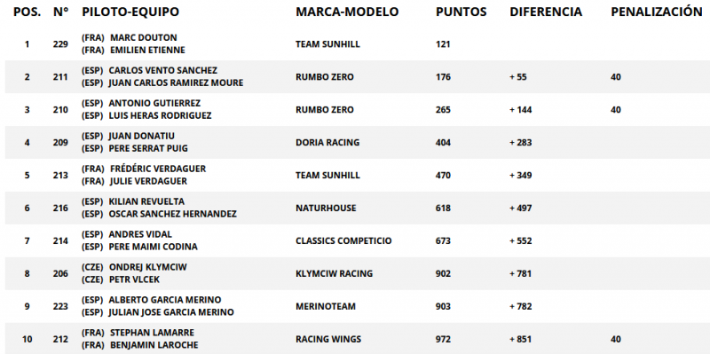Click penalty 40 in Rumbo Zero second row

point(616,110)
